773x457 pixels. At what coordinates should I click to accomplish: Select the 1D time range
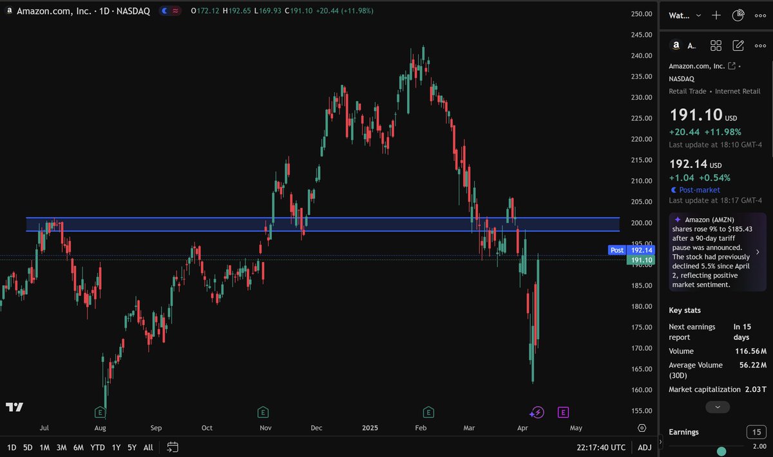(x=12, y=447)
